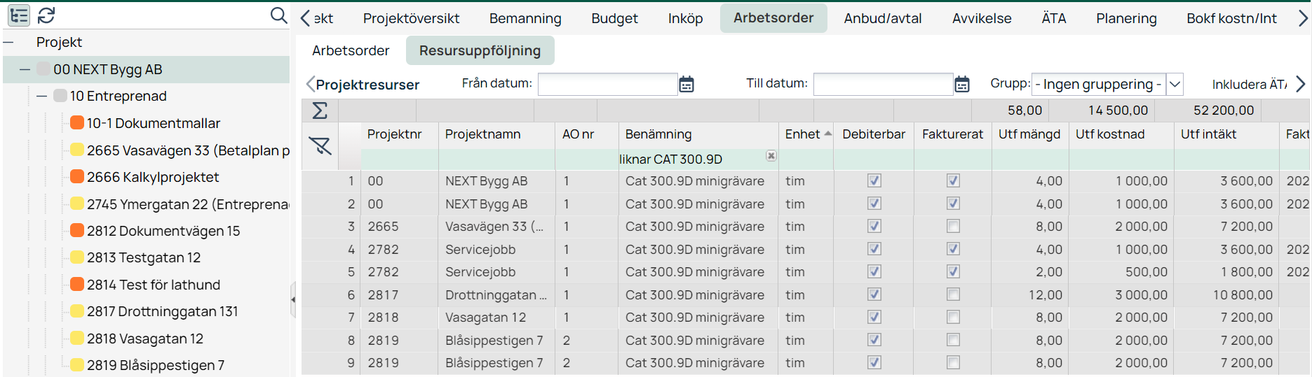Sort by the Utf kostnad column header
The width and height of the screenshot is (1312, 377).
(x=1109, y=134)
